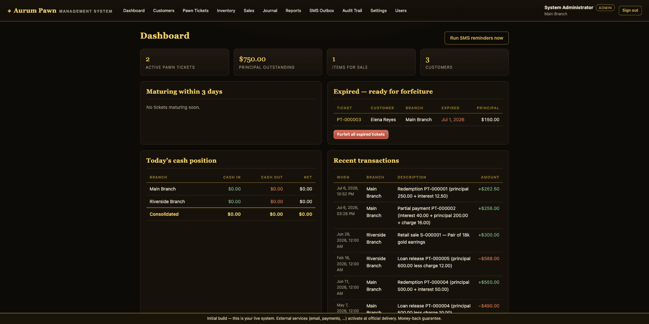Click the Partial payment PT-000002 description

(433, 215)
